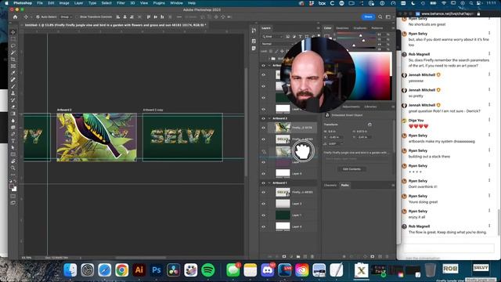This screenshot has width=501, height=282.
Task: Open the Normal blend mode dropdown
Action: coord(276,44)
